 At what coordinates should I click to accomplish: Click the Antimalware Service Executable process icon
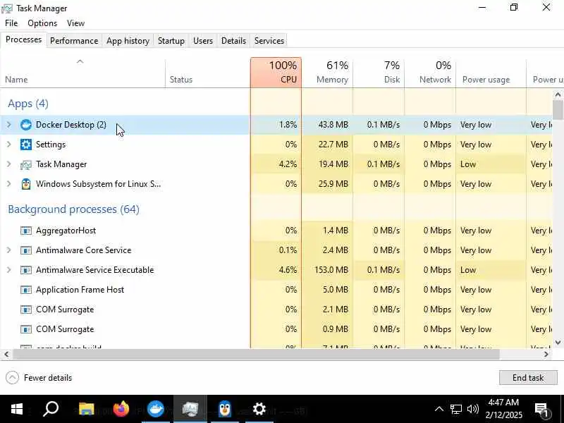coord(26,270)
